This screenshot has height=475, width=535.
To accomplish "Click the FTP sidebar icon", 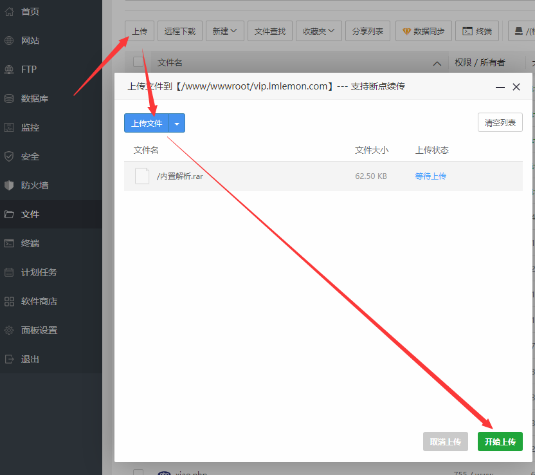I will pyautogui.click(x=9, y=70).
